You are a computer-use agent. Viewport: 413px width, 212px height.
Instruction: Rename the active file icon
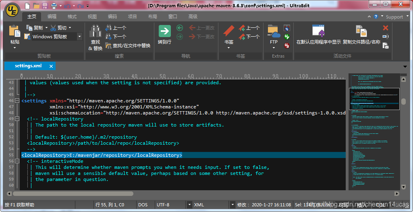click(386, 37)
